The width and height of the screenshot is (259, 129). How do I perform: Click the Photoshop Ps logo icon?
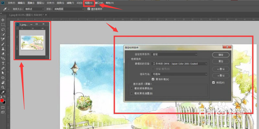click(3, 3)
